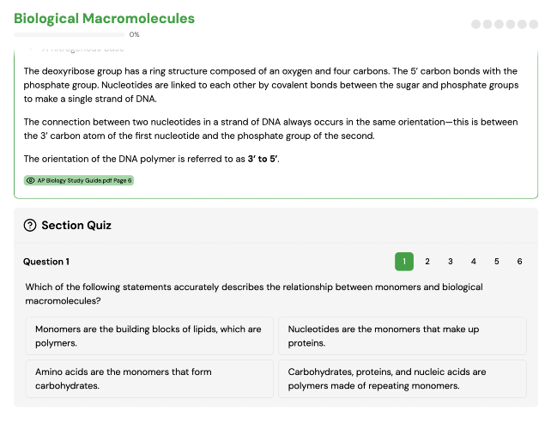Go to quiz question 3
Image resolution: width=551 pixels, height=429 pixels.
tap(450, 262)
